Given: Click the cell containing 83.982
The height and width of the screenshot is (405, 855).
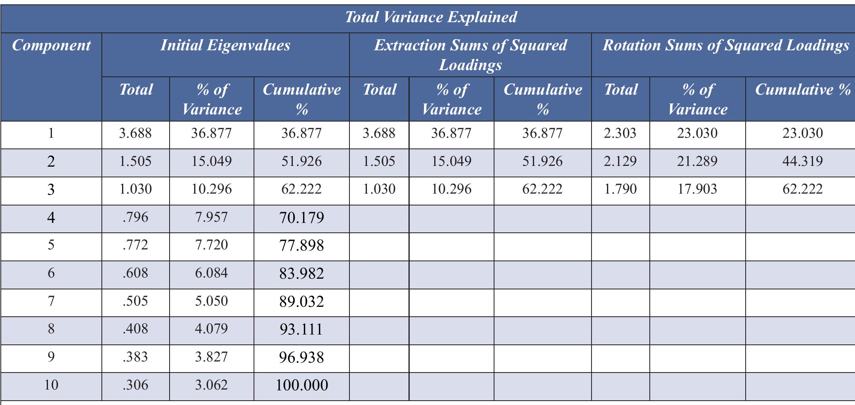Looking at the screenshot, I should [302, 273].
